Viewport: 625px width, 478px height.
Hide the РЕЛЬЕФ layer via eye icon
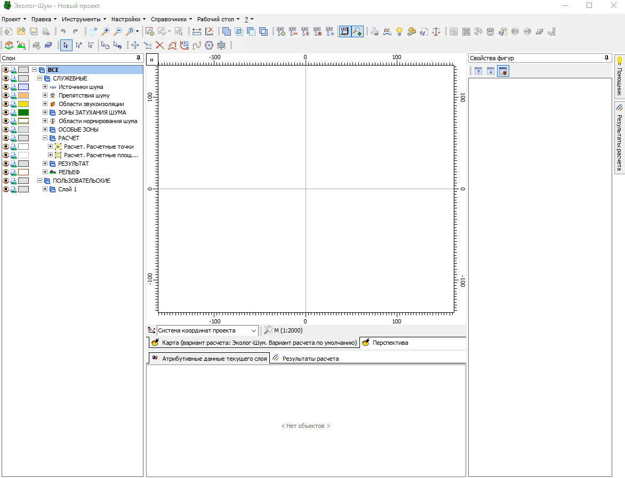click(6, 172)
